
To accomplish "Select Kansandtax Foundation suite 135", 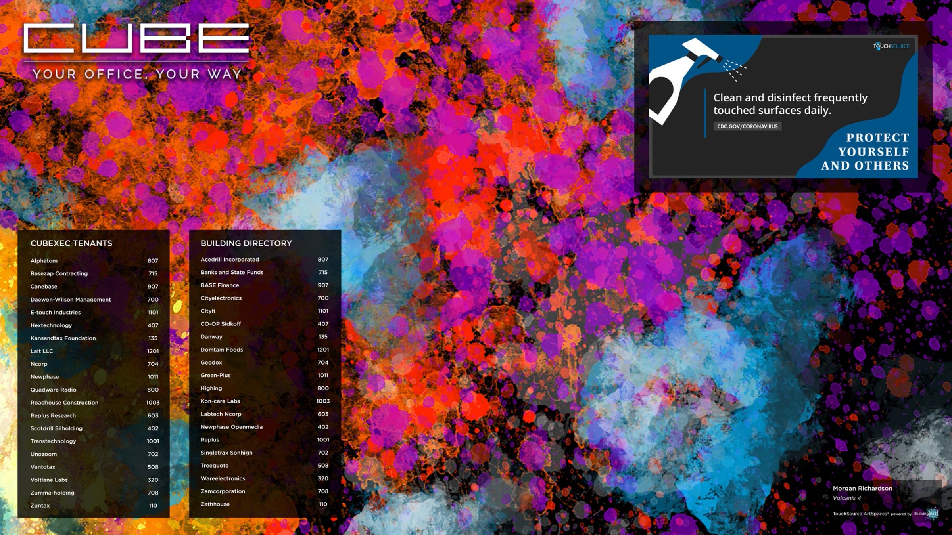I will (63, 338).
